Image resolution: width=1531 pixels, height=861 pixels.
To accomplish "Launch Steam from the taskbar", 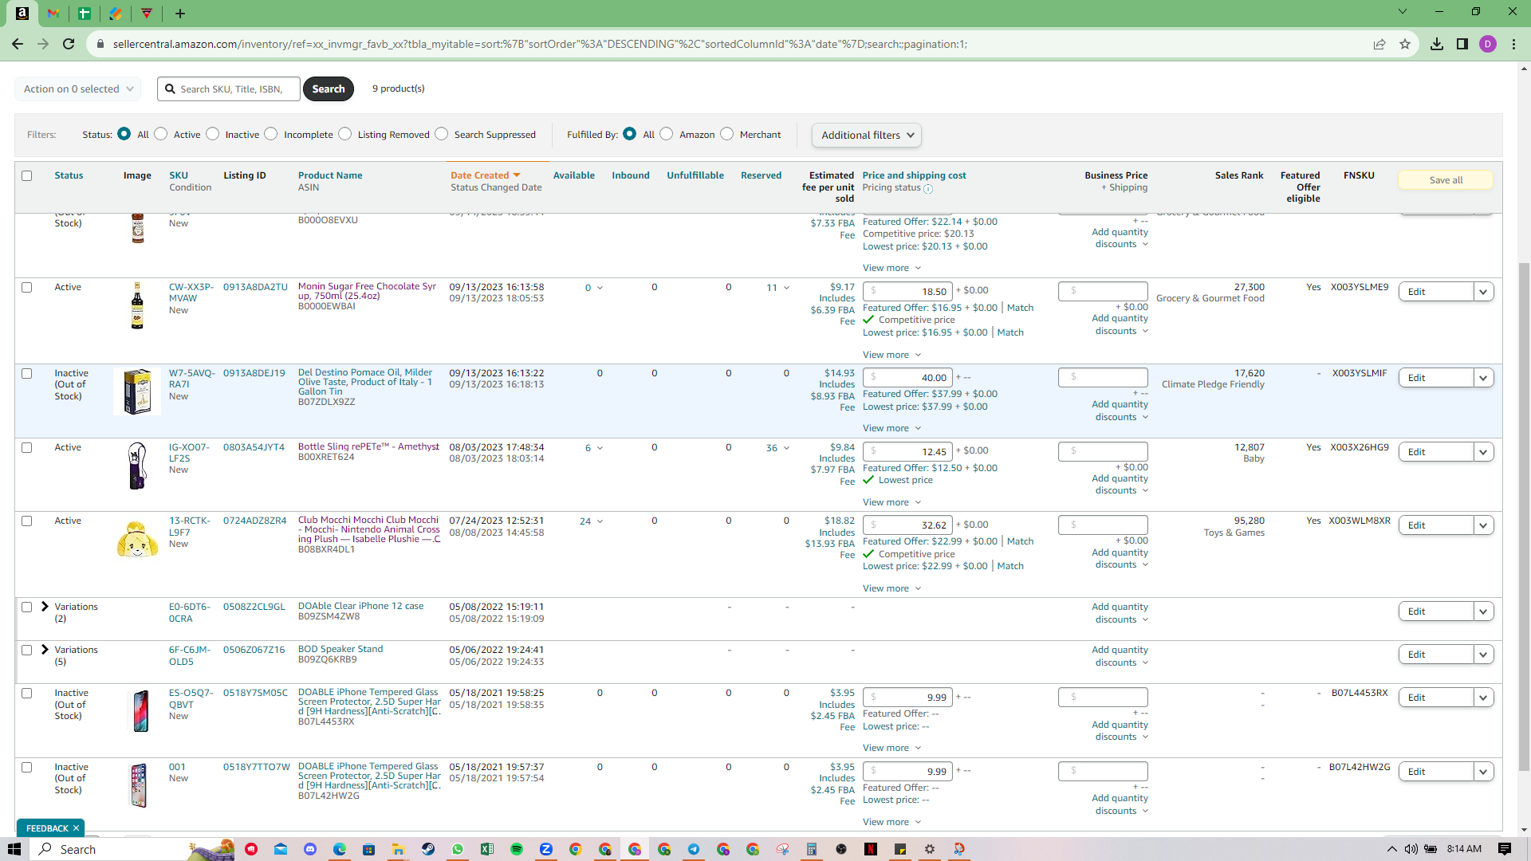I will 428,849.
